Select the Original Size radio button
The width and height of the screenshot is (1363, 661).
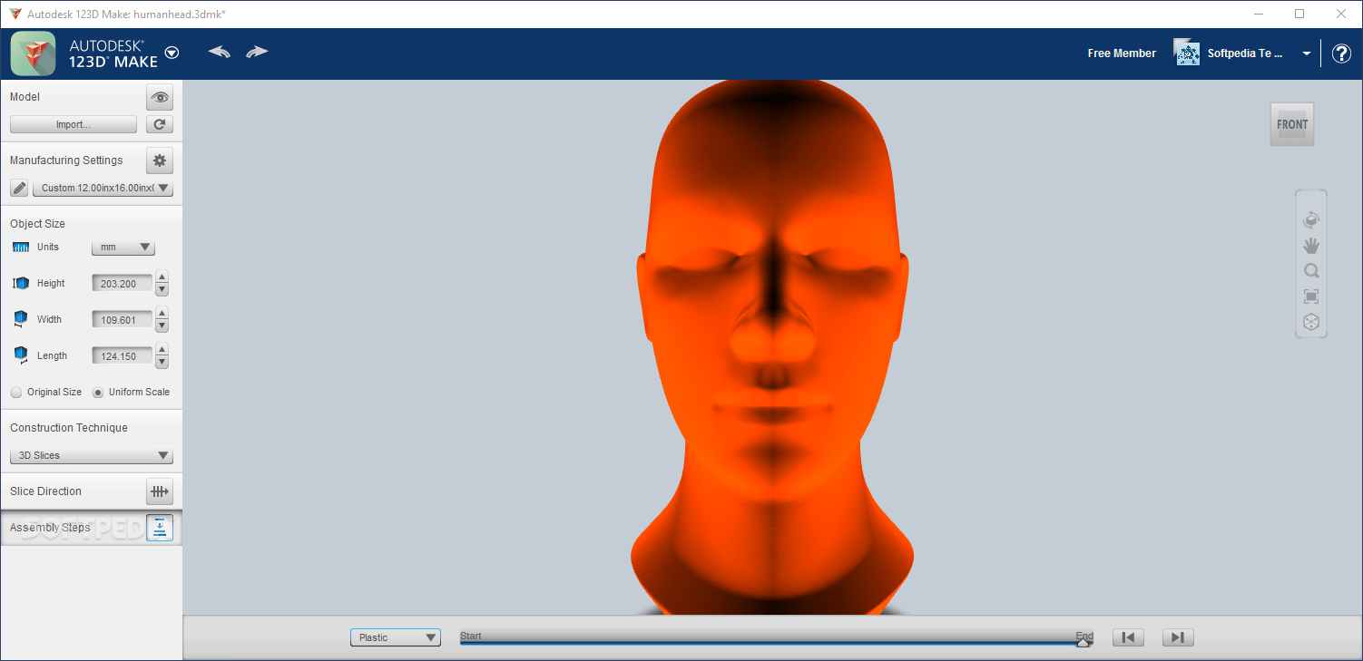point(16,393)
